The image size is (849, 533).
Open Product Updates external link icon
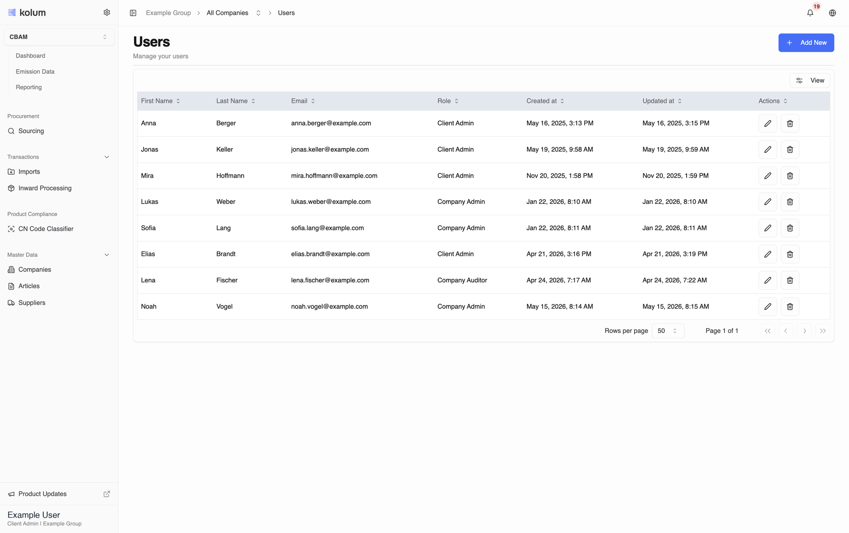click(107, 494)
